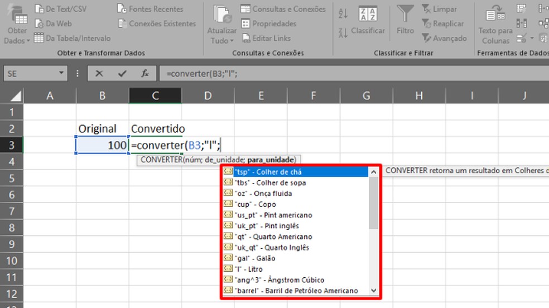The width and height of the screenshot is (549, 308).
Task: Cancel formula entry with X button
Action: 99,74
